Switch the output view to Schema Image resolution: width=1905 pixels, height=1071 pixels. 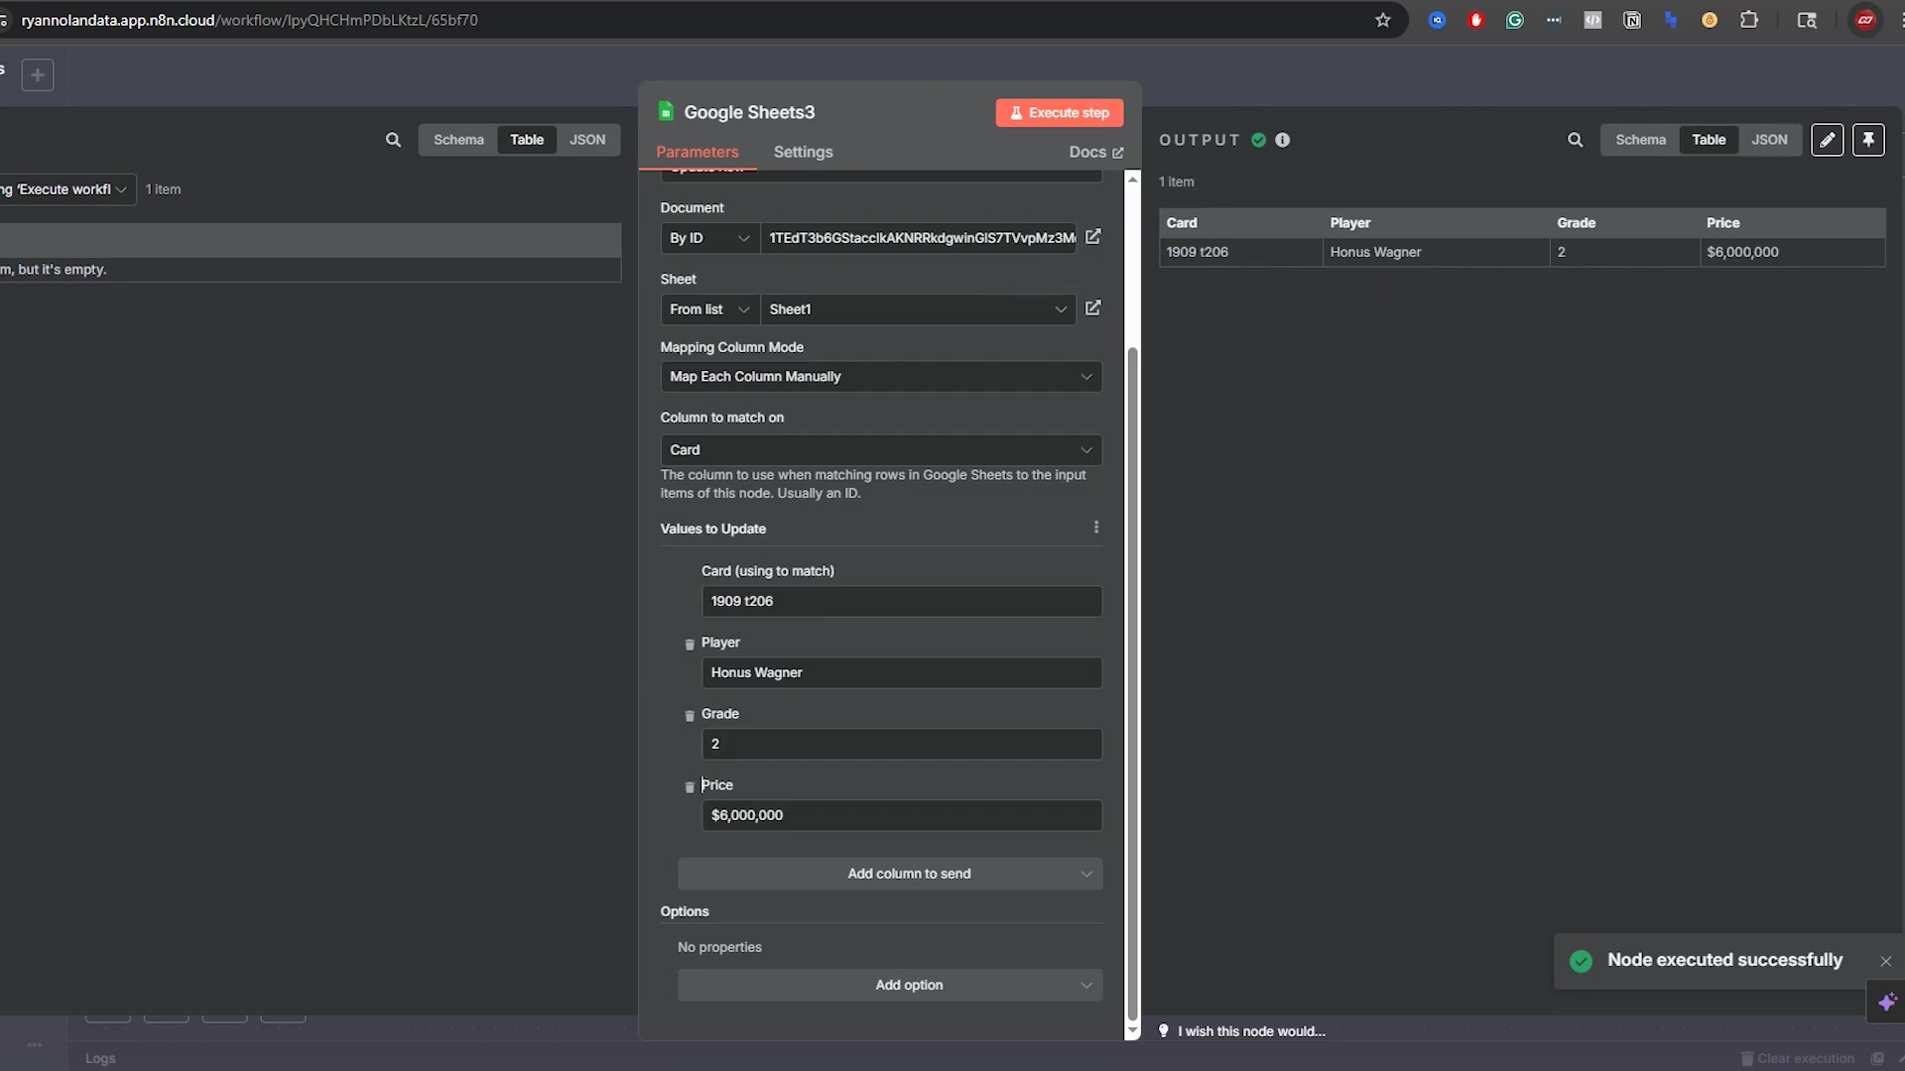click(1640, 140)
